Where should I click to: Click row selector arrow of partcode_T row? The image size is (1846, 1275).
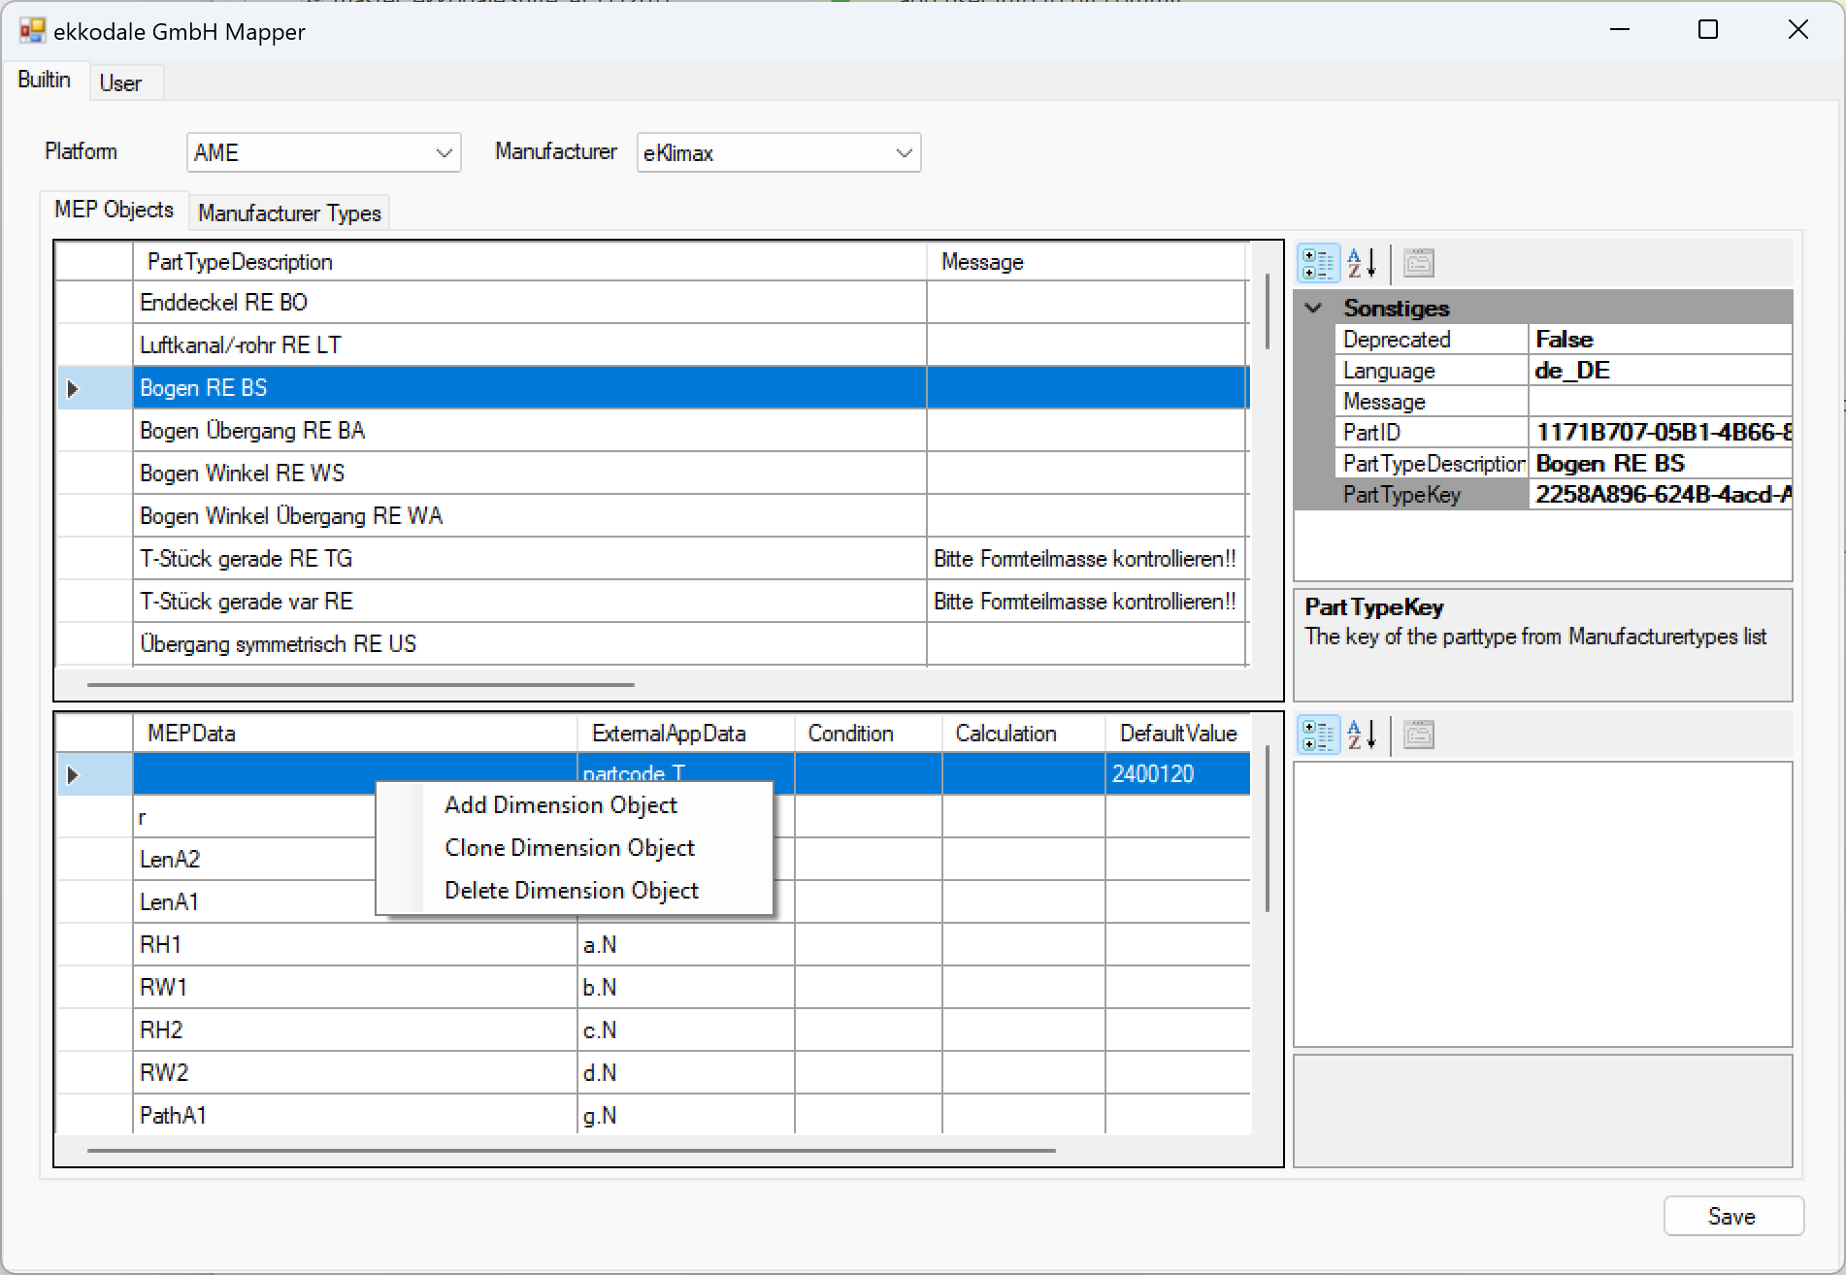73,774
